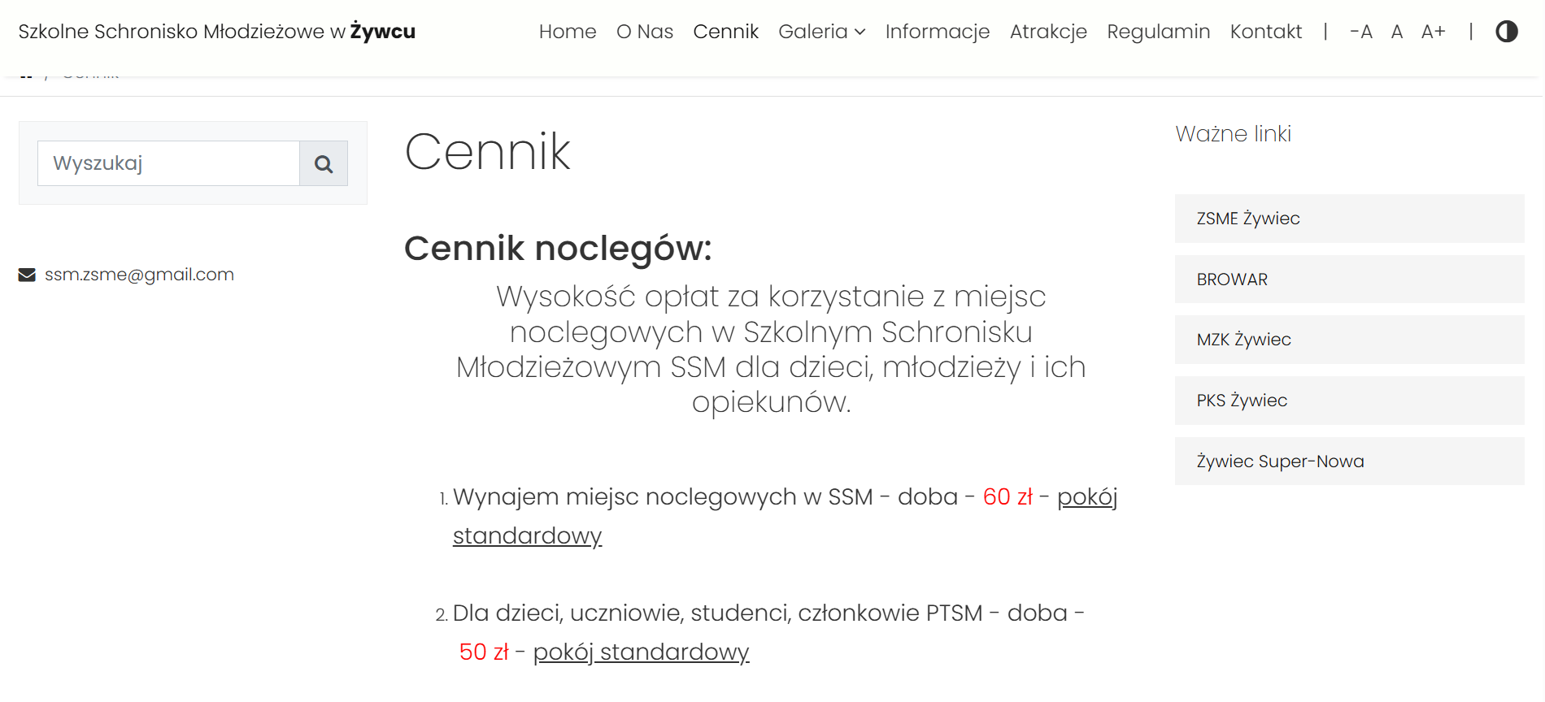Image resolution: width=1545 pixels, height=702 pixels.
Task: Open the Home menu item
Action: pyautogui.click(x=568, y=32)
